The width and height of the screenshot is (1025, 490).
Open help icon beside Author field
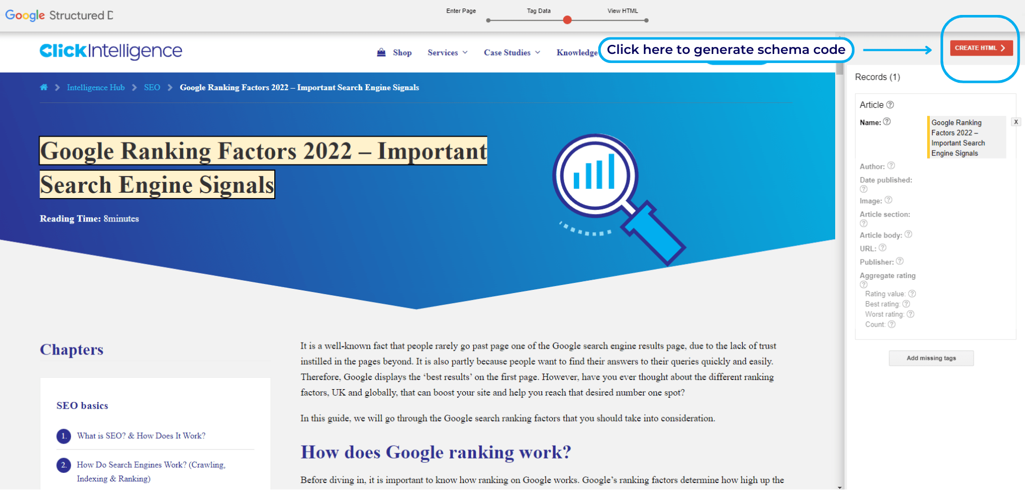pyautogui.click(x=891, y=166)
